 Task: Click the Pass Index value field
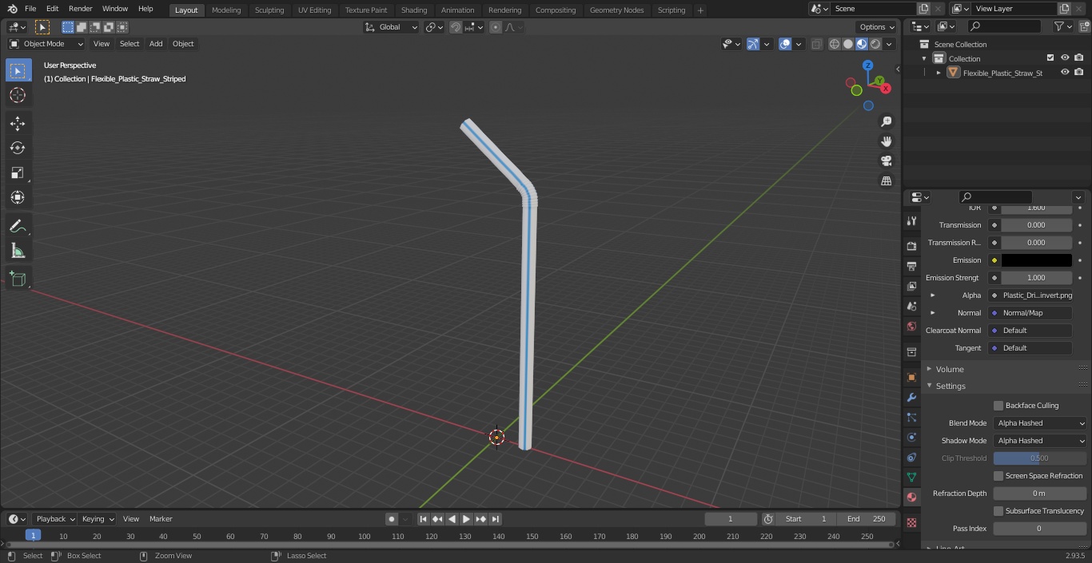[1040, 529]
